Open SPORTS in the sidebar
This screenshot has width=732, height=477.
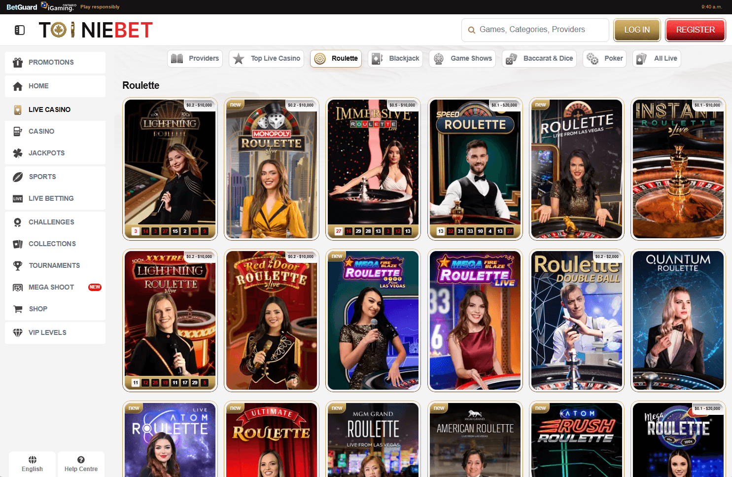point(55,177)
